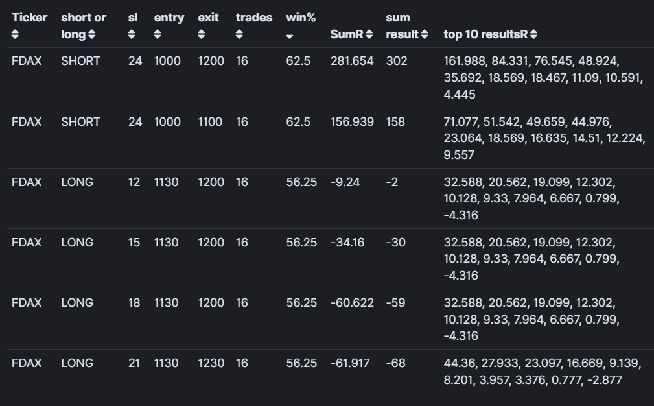This screenshot has width=654, height=406.
Task: Toggle entry column sort arrows
Action: click(158, 34)
